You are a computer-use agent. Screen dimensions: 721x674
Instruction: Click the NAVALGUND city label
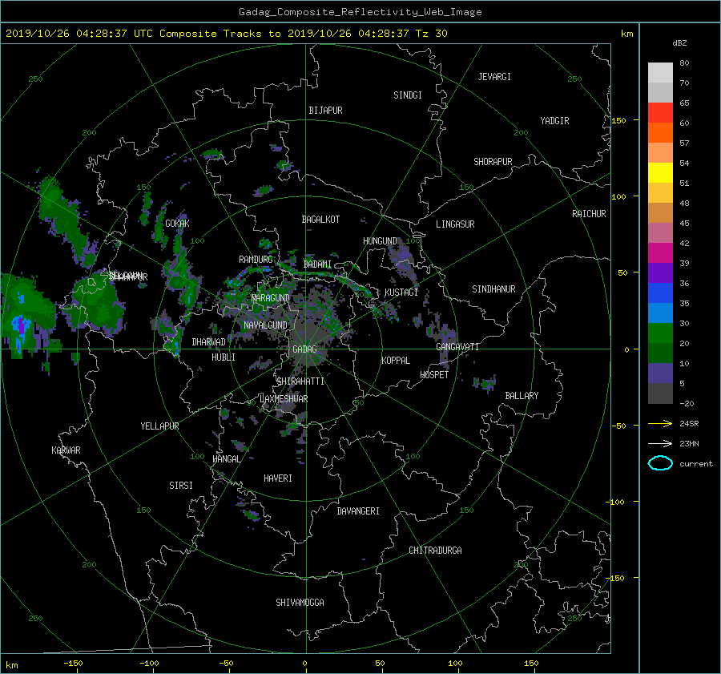tap(265, 325)
